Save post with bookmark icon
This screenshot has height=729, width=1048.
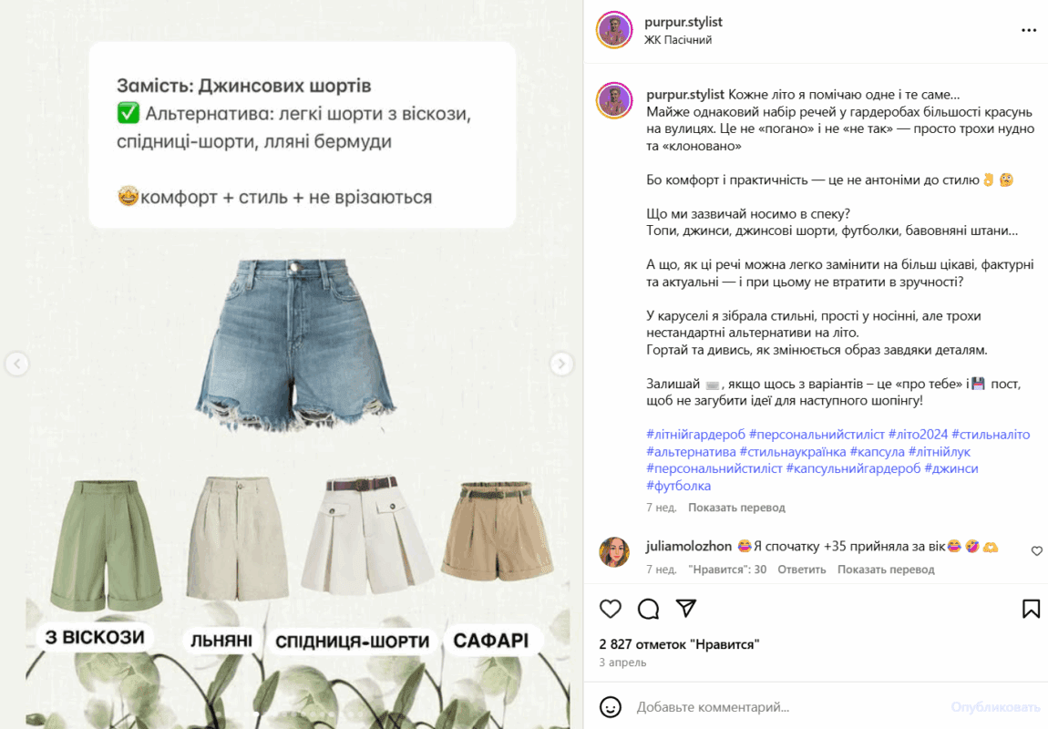1031,609
